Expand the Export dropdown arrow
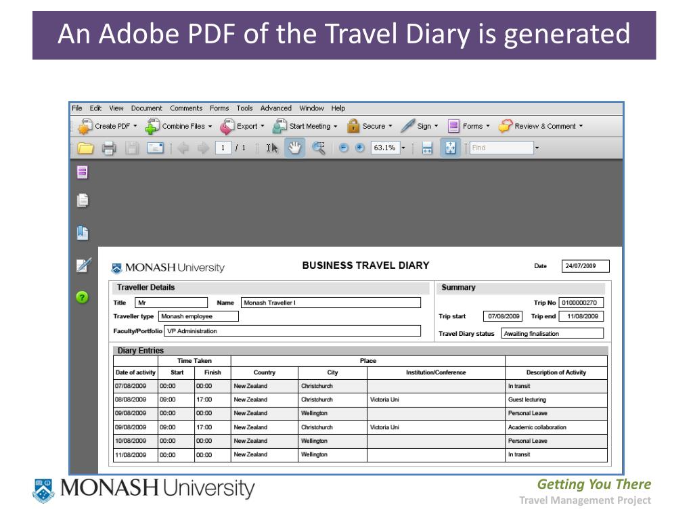Viewport: 693px width, 520px height. [263, 127]
